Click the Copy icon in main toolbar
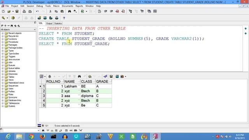 (56, 11)
